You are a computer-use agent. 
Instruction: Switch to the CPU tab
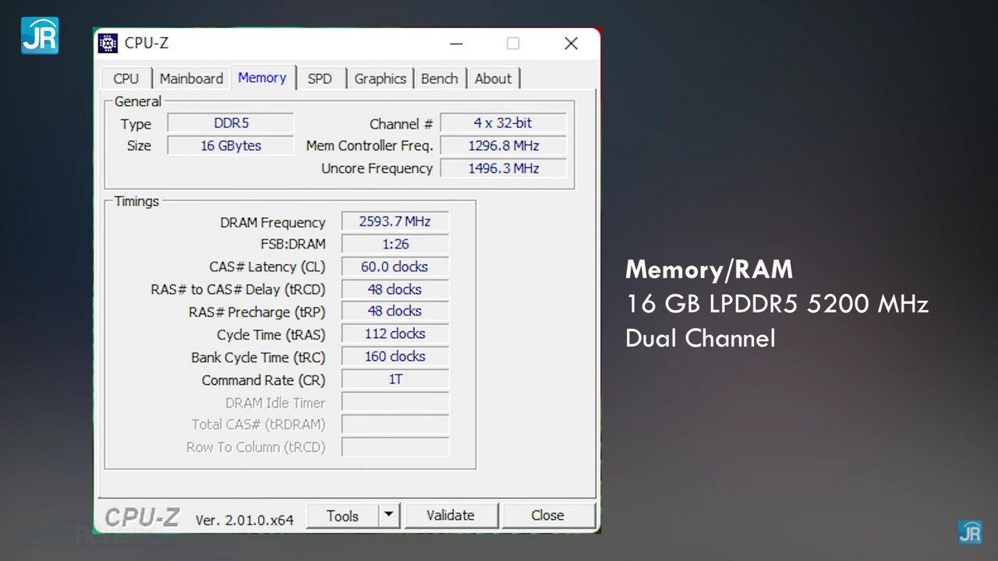click(126, 79)
